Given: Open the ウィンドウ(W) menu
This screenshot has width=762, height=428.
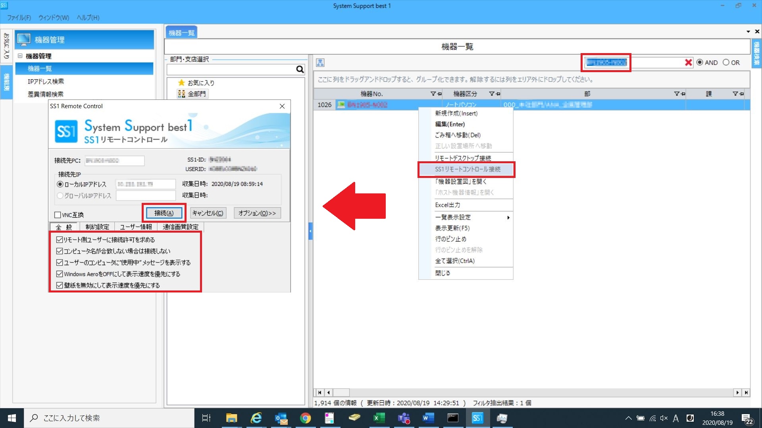Looking at the screenshot, I should [x=54, y=17].
